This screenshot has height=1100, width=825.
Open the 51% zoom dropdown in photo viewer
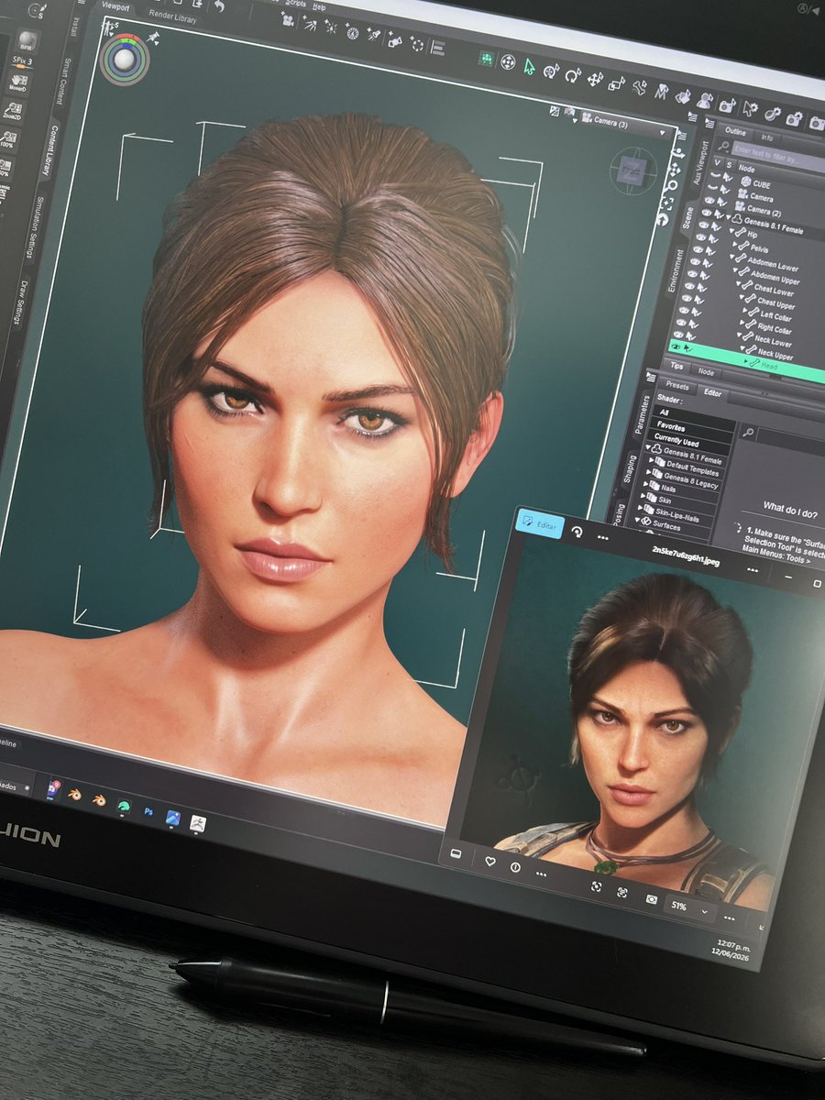point(691,907)
